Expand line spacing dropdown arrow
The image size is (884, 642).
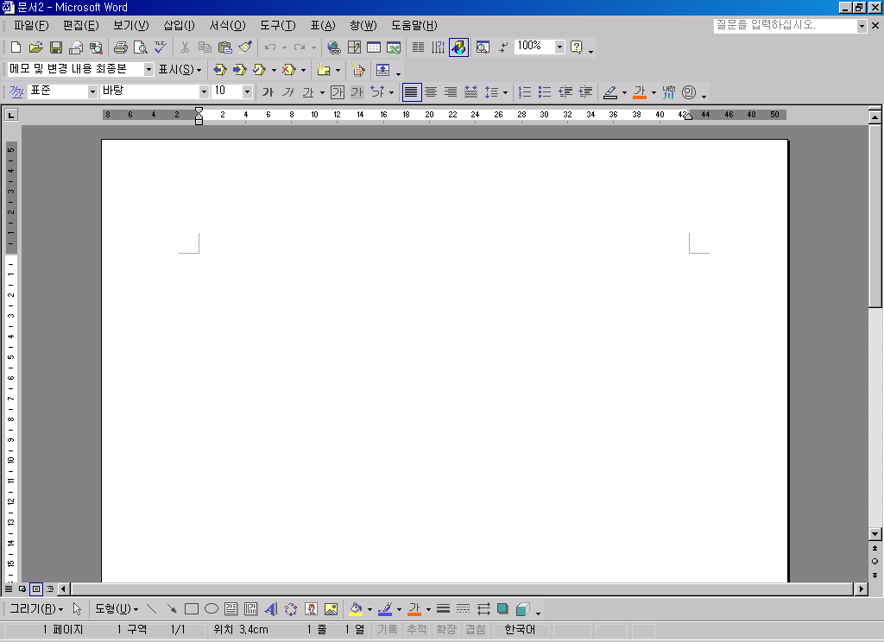point(505,91)
